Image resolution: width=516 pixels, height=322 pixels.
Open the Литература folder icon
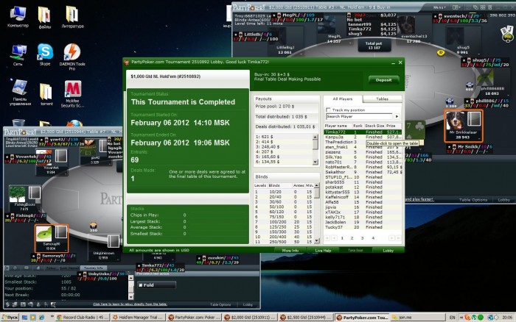[x=72, y=17]
